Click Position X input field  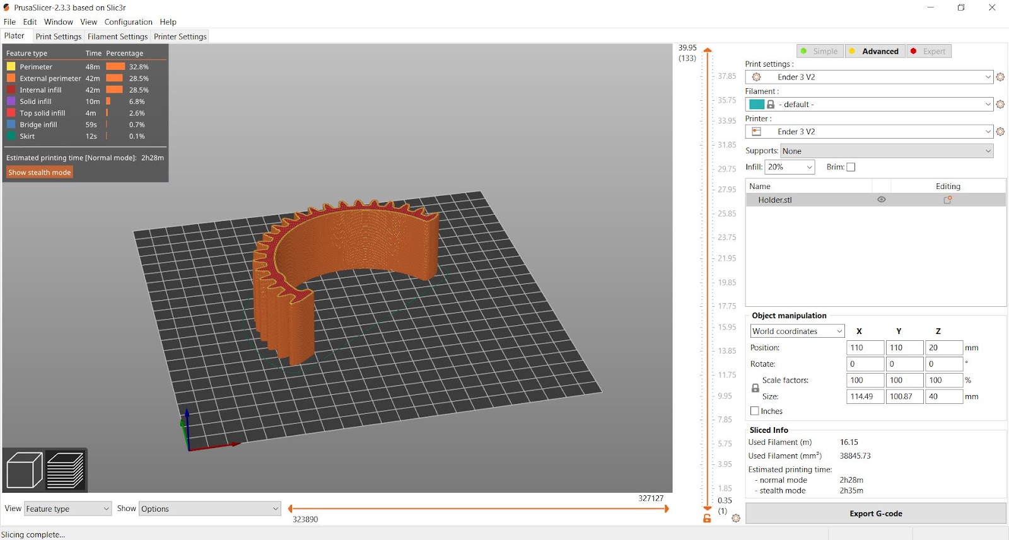click(865, 348)
